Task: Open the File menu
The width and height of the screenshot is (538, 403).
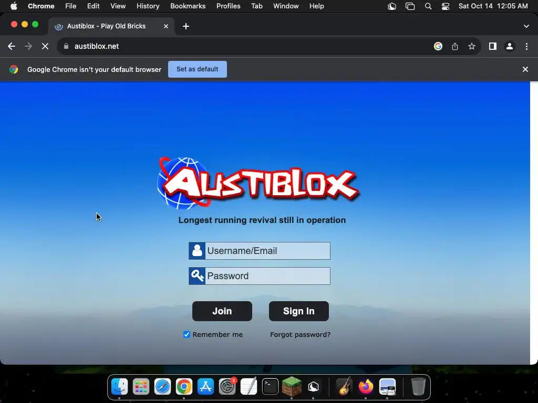Action: [x=71, y=6]
